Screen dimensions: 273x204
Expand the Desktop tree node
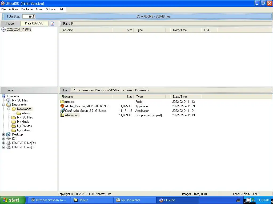[3, 134]
